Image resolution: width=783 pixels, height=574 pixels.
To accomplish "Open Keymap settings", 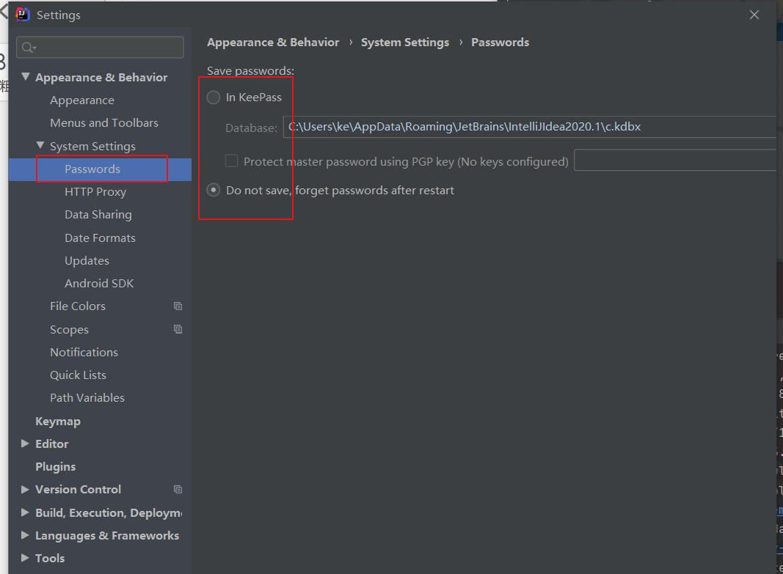I will [58, 422].
